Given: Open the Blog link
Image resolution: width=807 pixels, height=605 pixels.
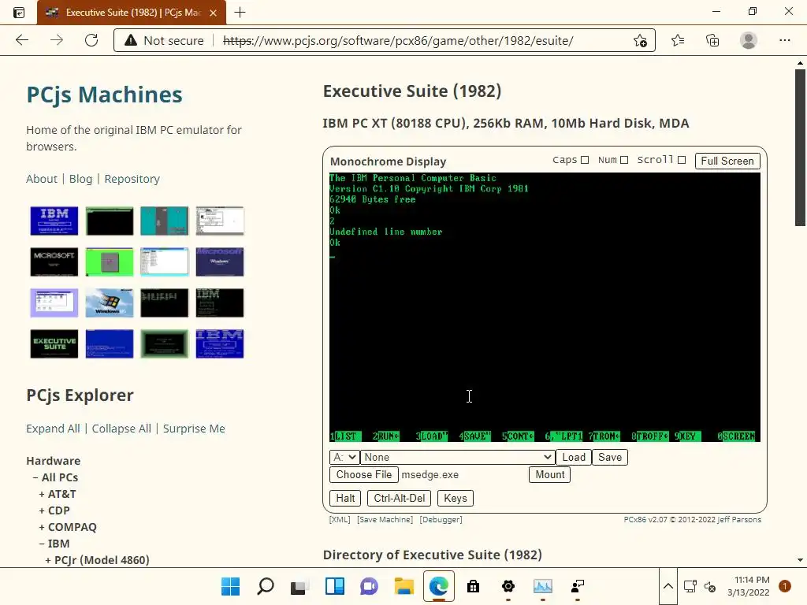Looking at the screenshot, I should [81, 179].
